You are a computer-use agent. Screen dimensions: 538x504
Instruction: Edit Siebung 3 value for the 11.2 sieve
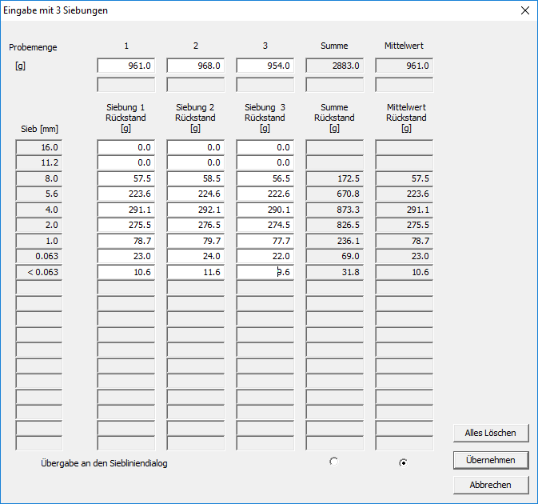coord(265,162)
